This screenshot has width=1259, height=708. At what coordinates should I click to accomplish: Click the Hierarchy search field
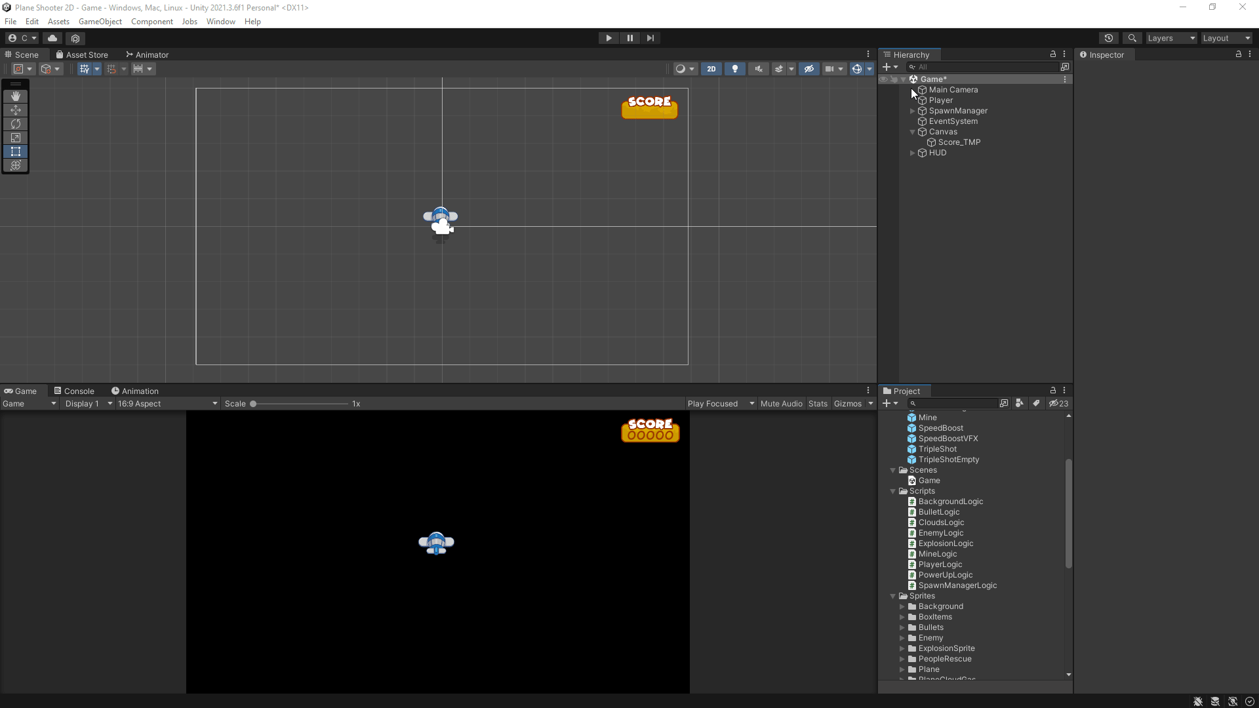click(x=982, y=67)
